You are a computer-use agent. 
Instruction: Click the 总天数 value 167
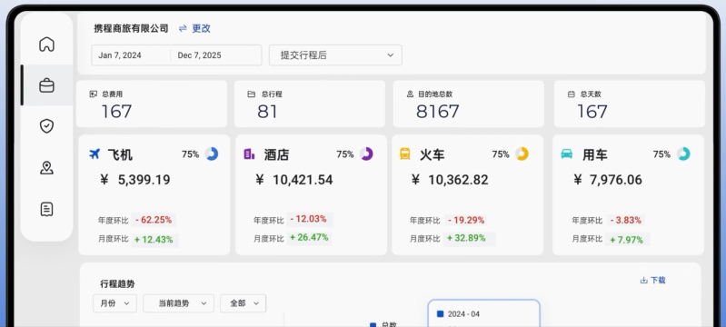[592, 112]
